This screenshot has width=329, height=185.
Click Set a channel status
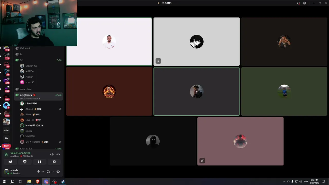pos(30,99)
